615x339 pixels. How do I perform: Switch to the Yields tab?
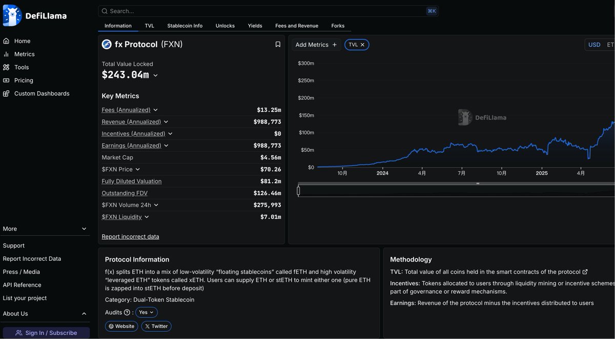(255, 26)
